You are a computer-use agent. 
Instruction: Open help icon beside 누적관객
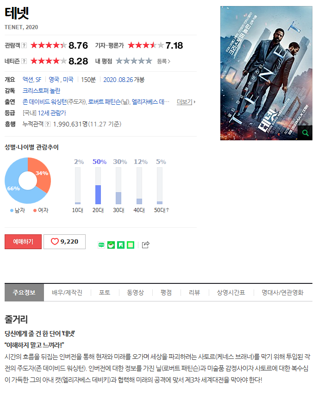[x=47, y=124]
